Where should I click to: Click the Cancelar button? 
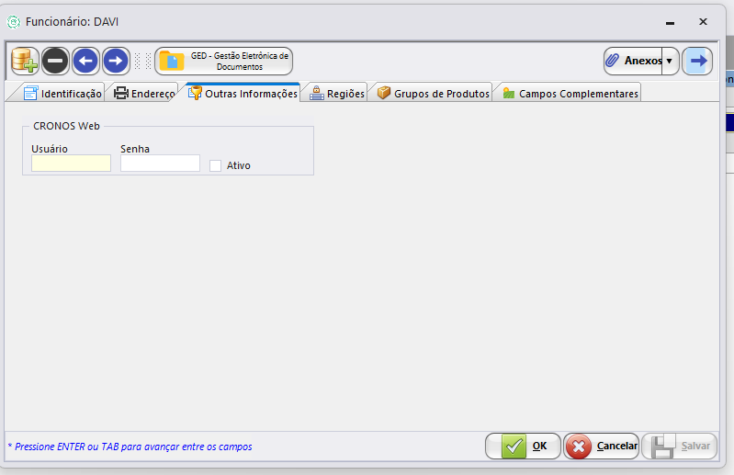tap(602, 446)
